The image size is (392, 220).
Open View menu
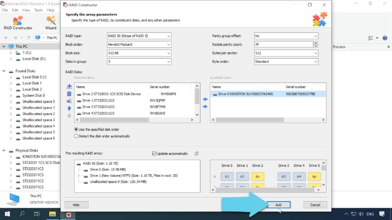[26, 10]
